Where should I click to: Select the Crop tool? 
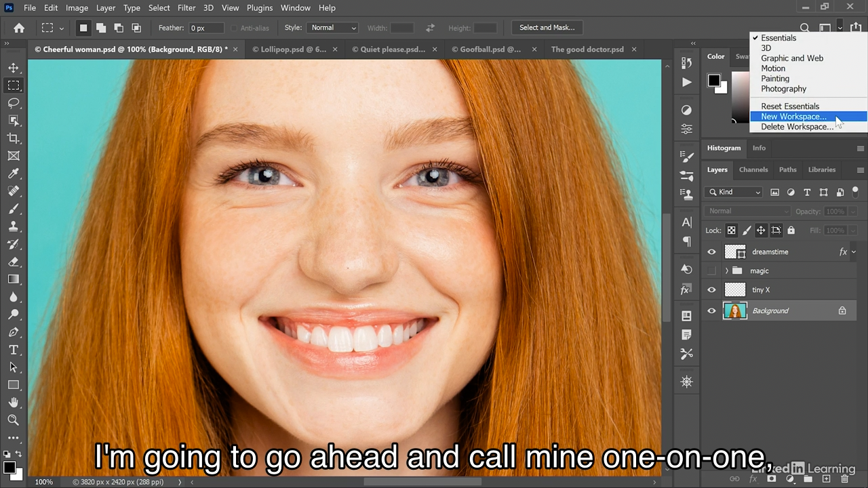(14, 138)
